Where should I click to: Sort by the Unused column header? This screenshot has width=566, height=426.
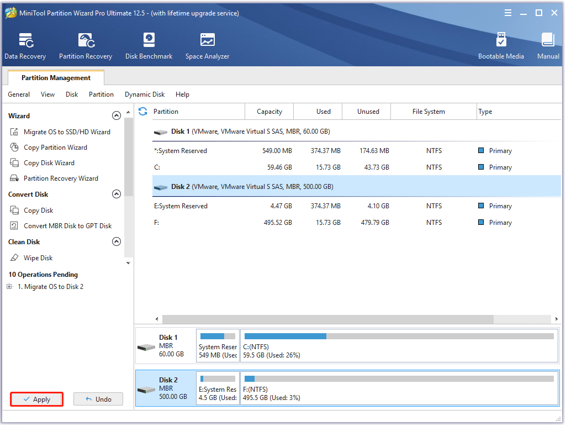pos(367,111)
